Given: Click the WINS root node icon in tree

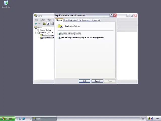Looking at the screenshot, I should coord(35,27).
